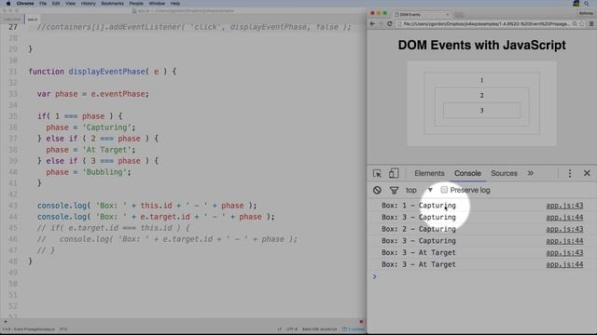The height and width of the screenshot is (335, 597).
Task: Select the DOM Events browser tab
Action: pos(421,14)
